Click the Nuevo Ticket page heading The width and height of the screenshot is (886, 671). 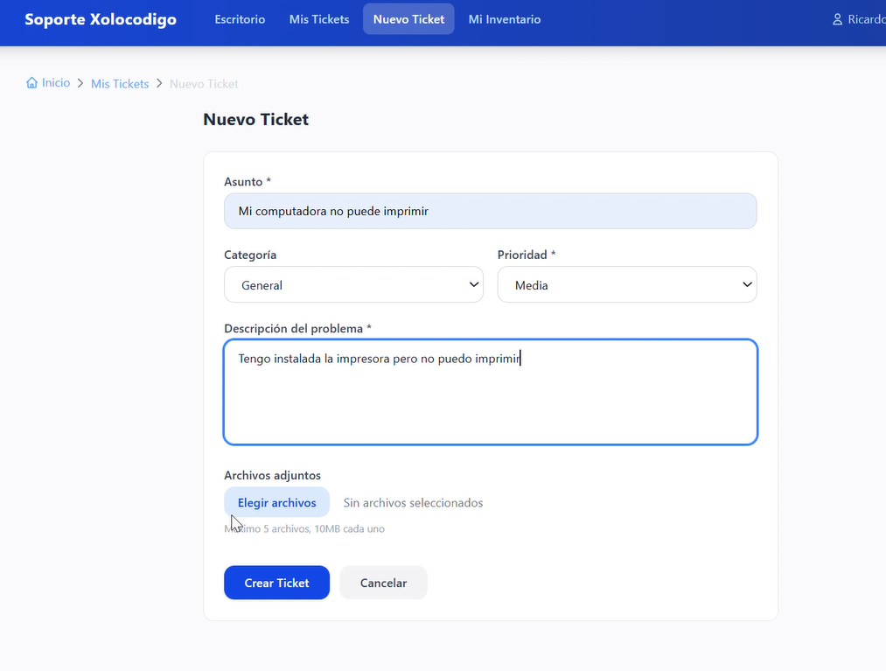click(256, 119)
